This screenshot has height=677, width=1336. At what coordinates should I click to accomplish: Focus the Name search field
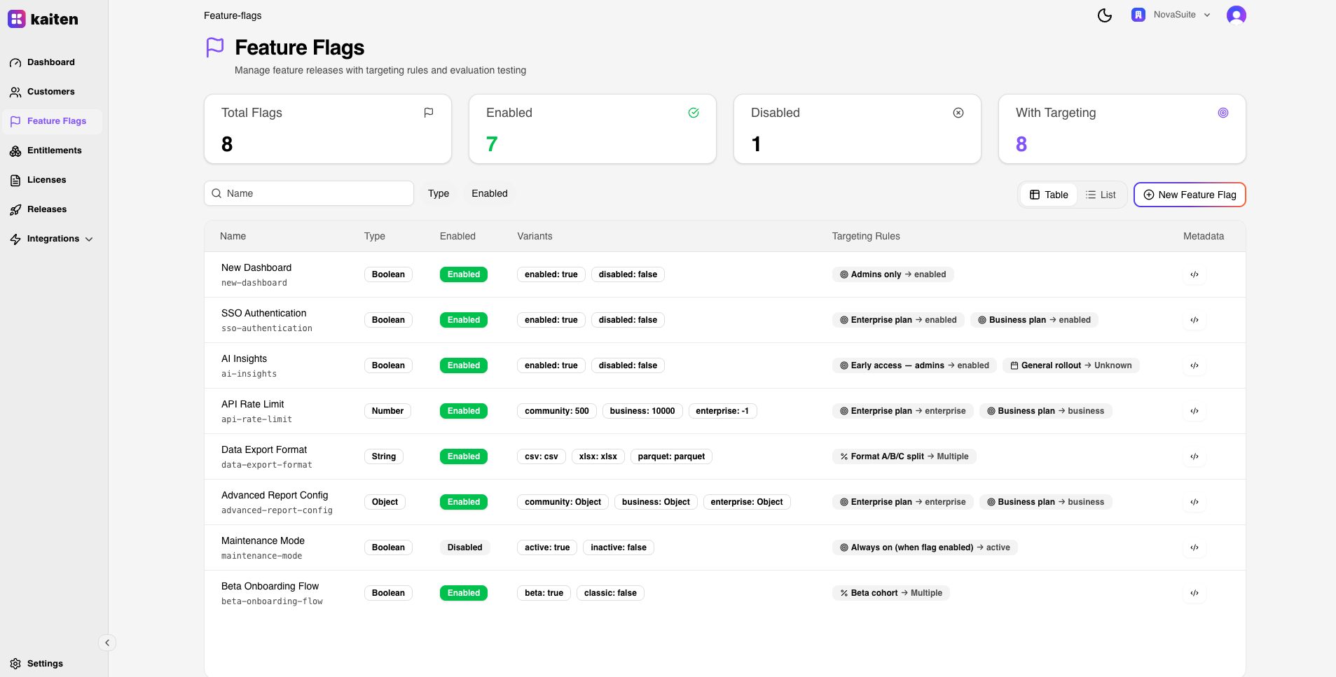click(x=315, y=193)
